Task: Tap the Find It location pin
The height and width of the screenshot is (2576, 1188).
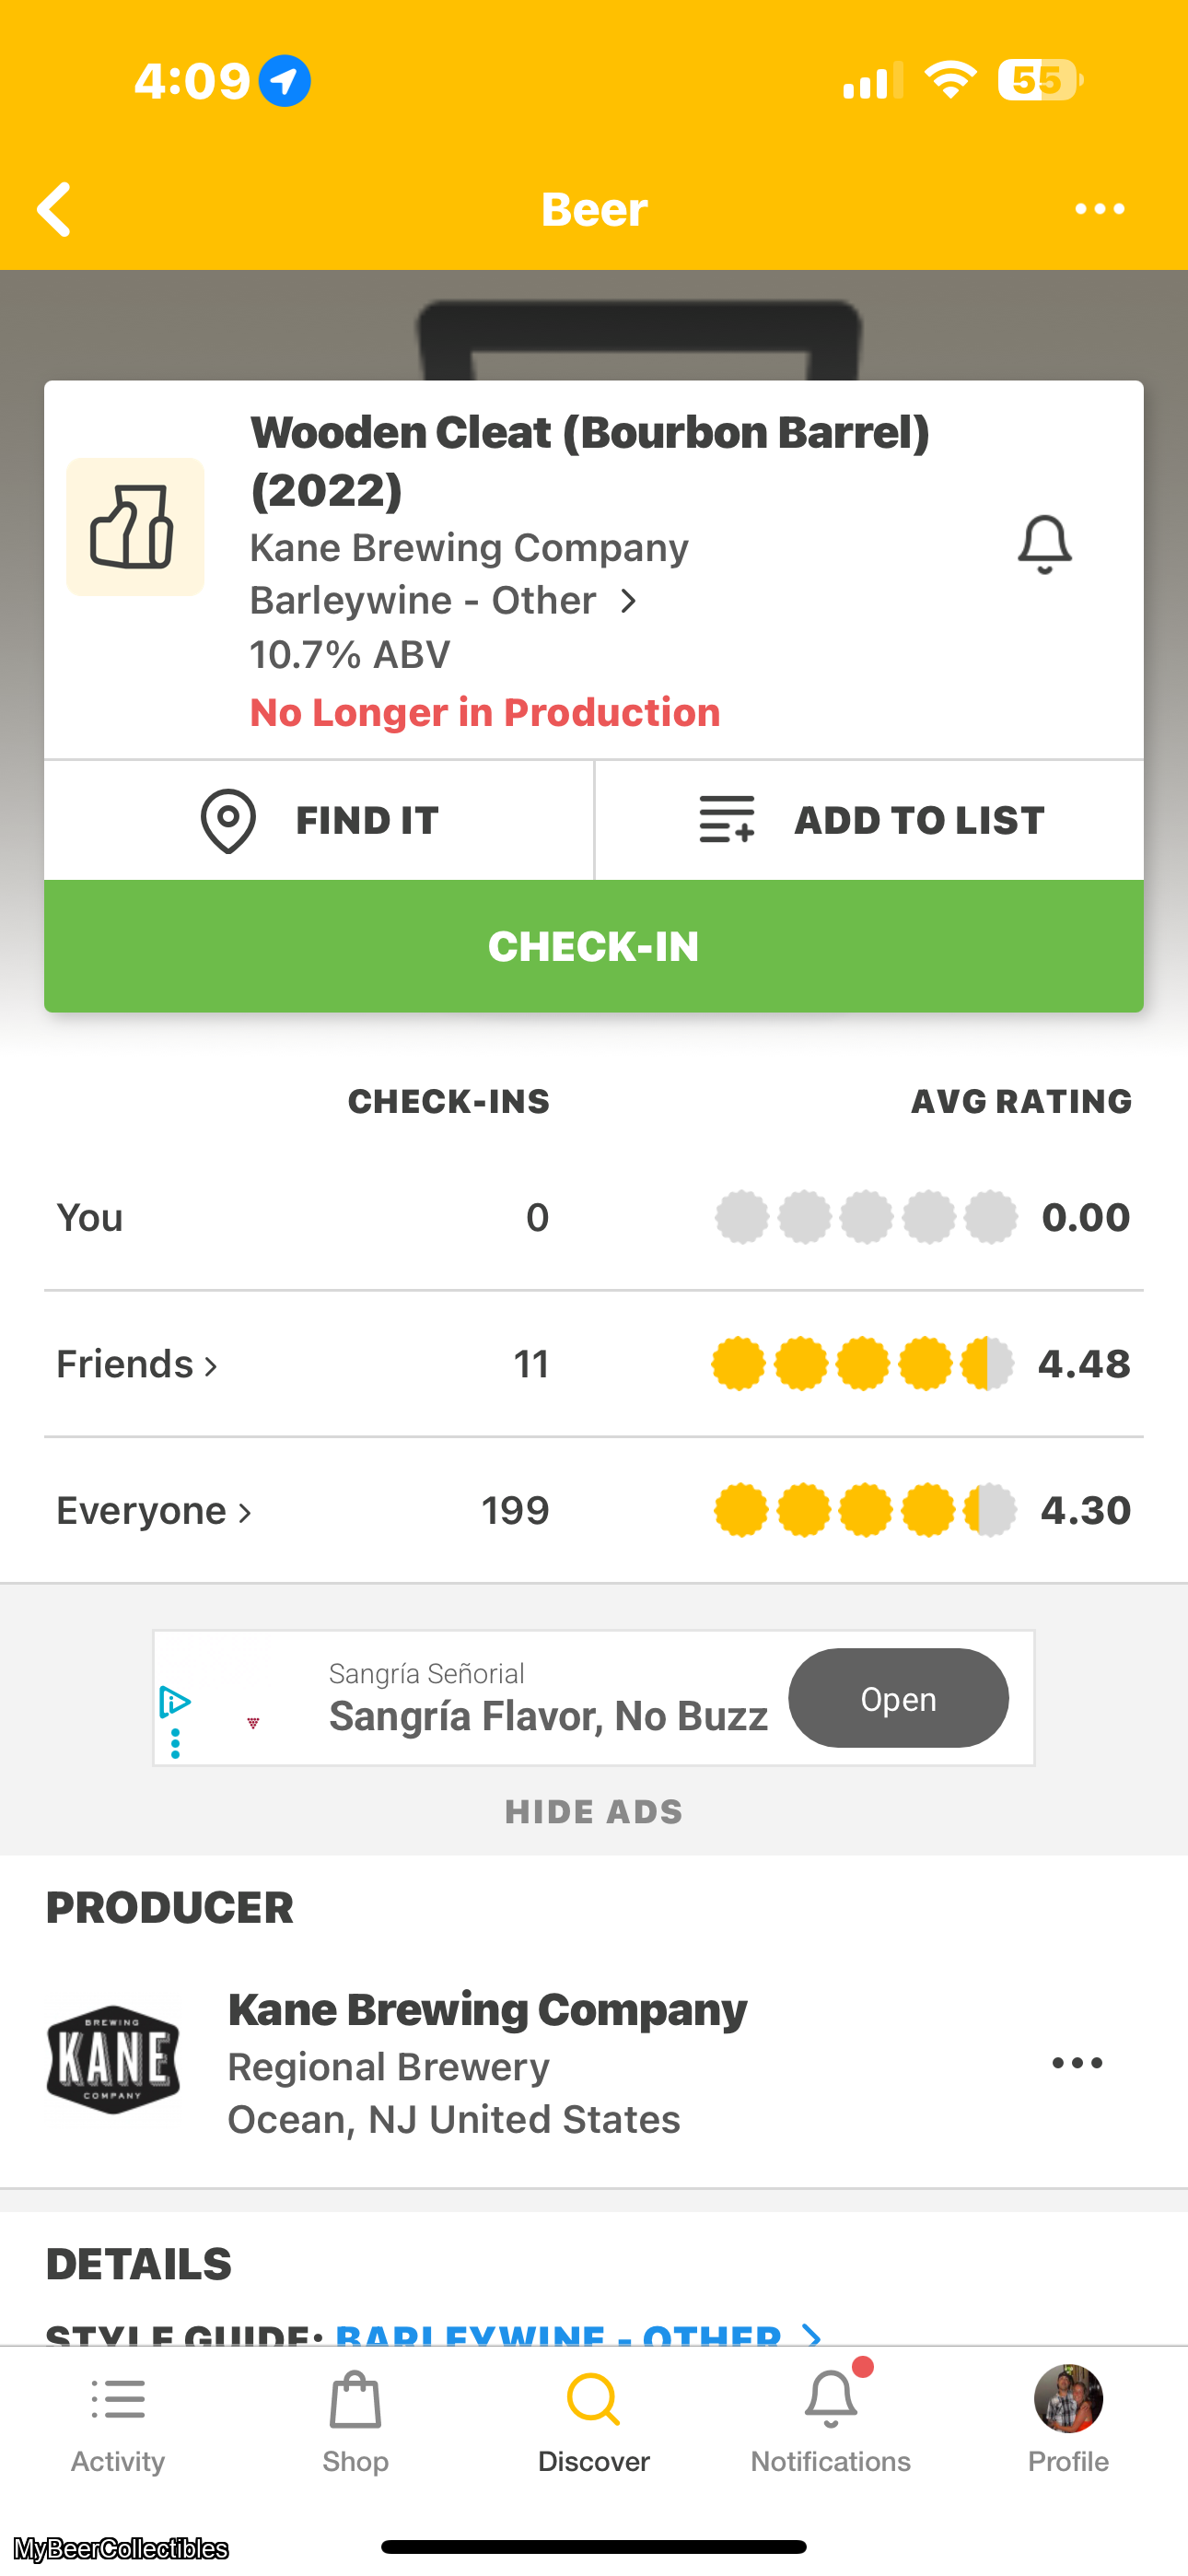Action: (x=229, y=821)
